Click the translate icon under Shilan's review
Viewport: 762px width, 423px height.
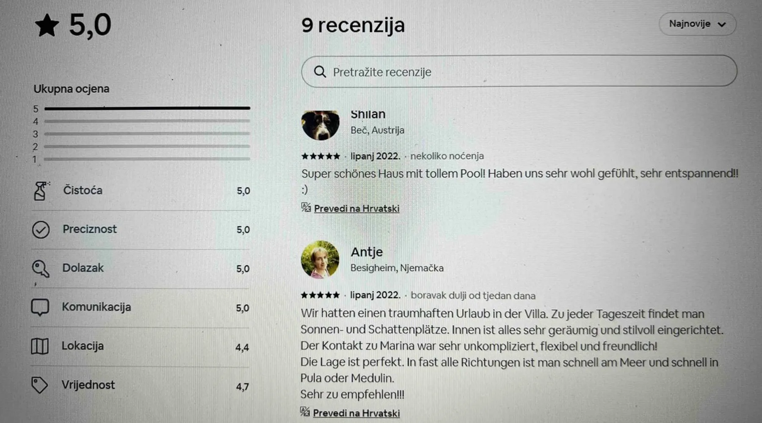306,207
